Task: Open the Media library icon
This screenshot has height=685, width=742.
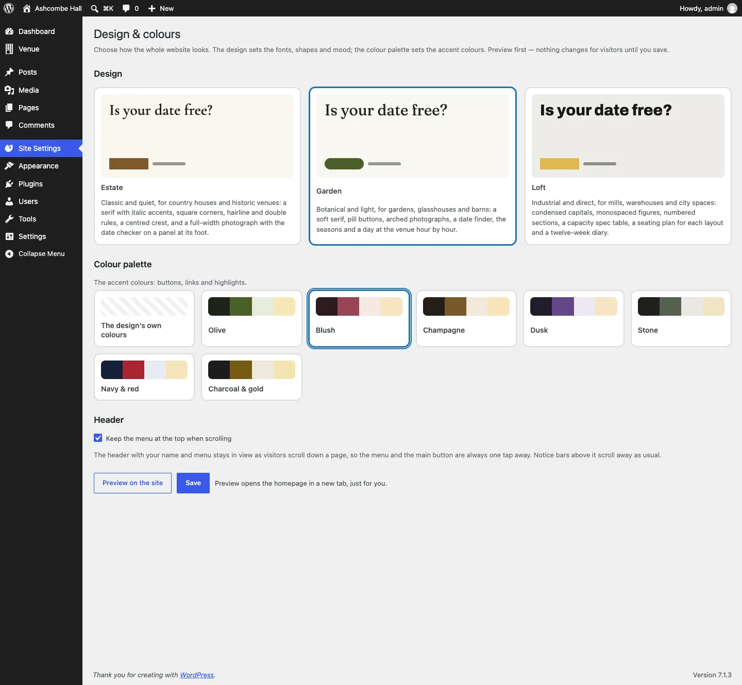Action: pos(9,90)
